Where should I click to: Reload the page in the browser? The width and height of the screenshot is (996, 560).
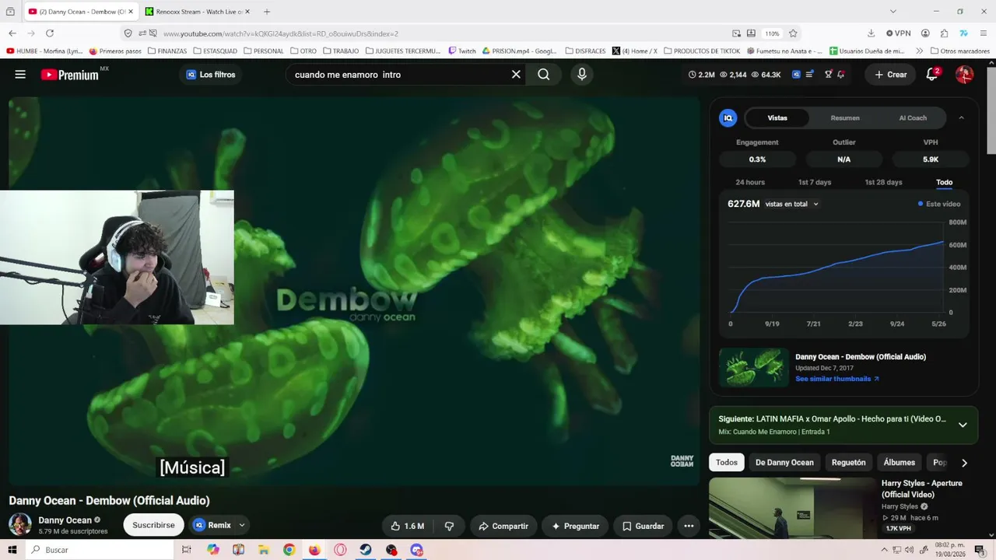tap(50, 33)
